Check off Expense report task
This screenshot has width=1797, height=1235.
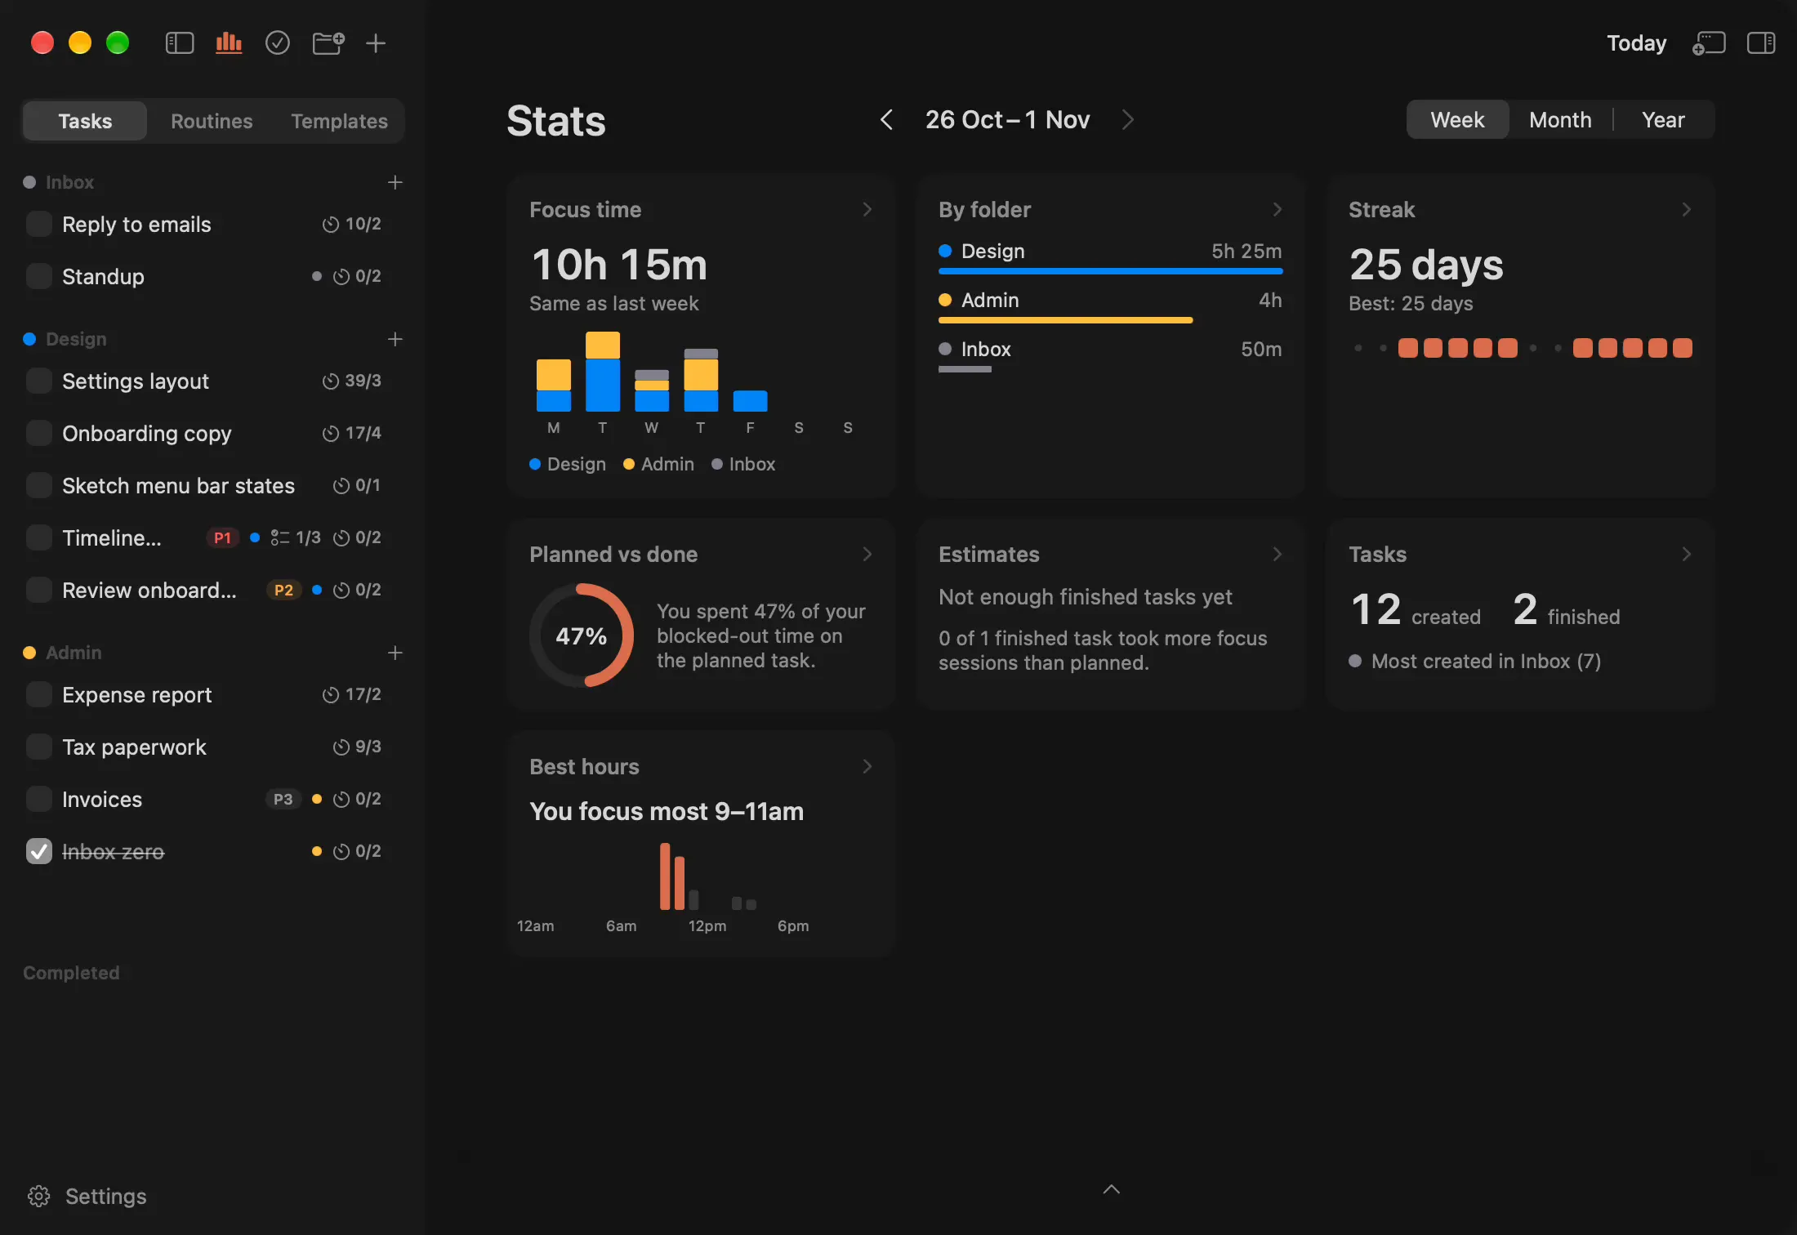[39, 694]
